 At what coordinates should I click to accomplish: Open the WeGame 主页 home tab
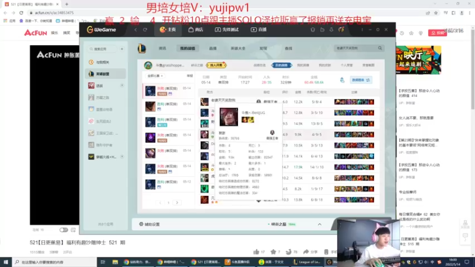point(167,30)
